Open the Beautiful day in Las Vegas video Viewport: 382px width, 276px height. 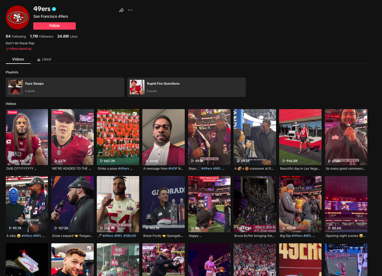tap(300, 137)
